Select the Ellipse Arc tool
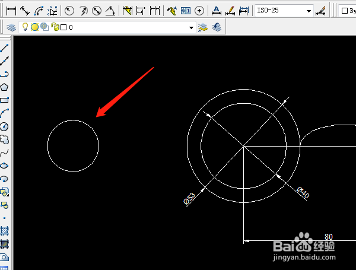Screen dimensions: 356x270 tap(5, 179)
